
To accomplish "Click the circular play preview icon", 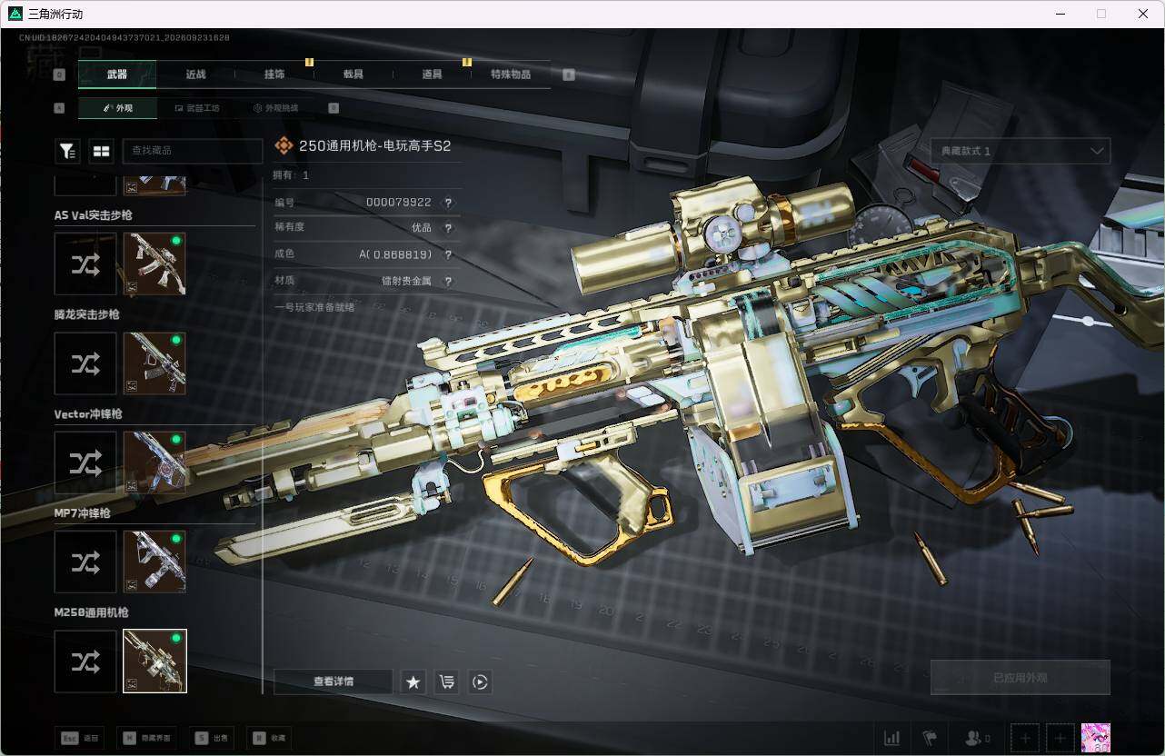I will click(480, 681).
